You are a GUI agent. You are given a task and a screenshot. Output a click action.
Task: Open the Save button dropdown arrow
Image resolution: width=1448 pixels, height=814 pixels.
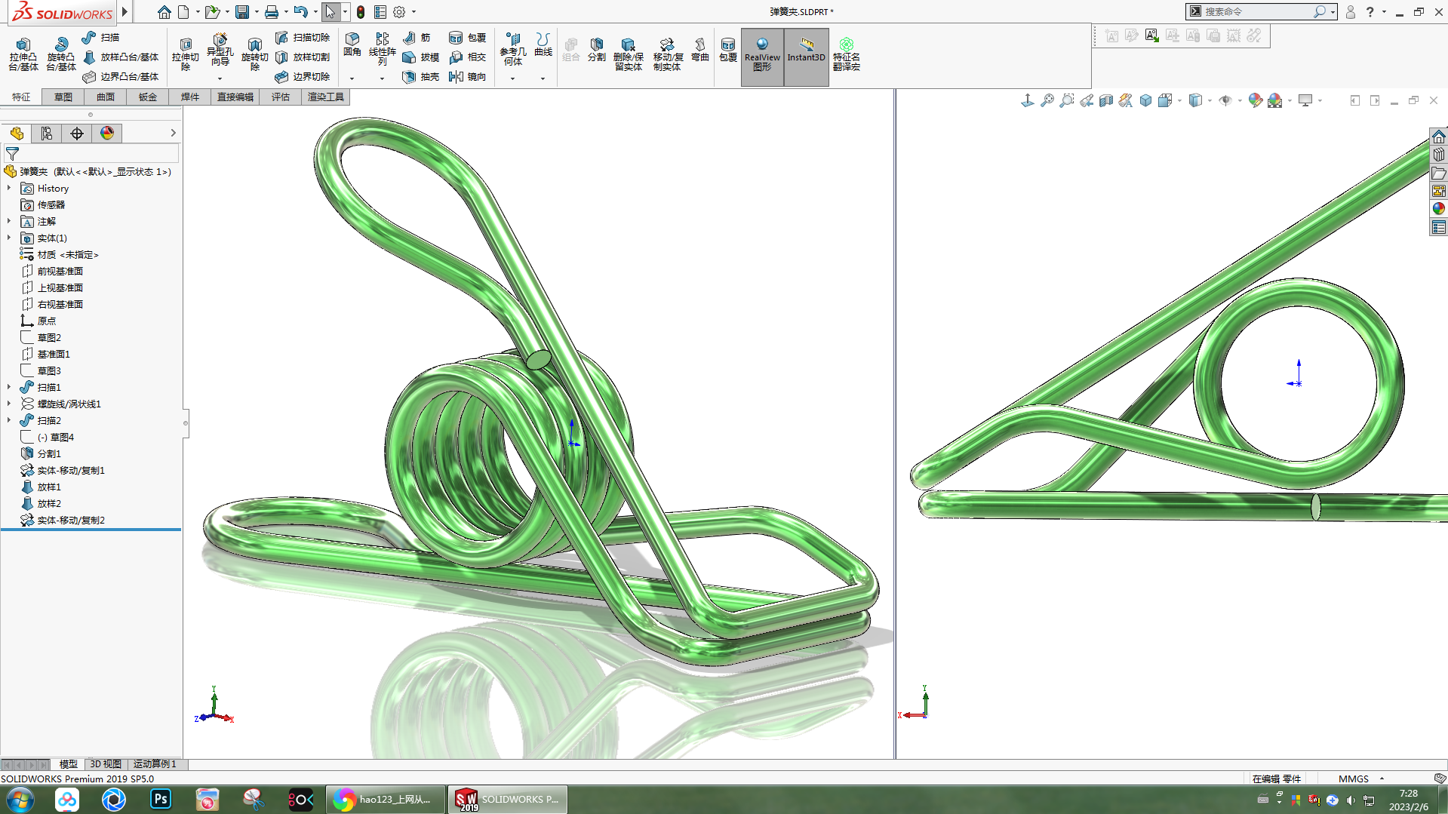(257, 12)
